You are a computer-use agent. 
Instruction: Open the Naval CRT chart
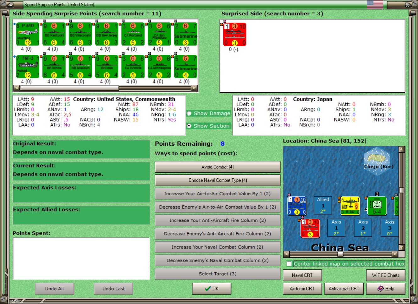click(x=302, y=275)
